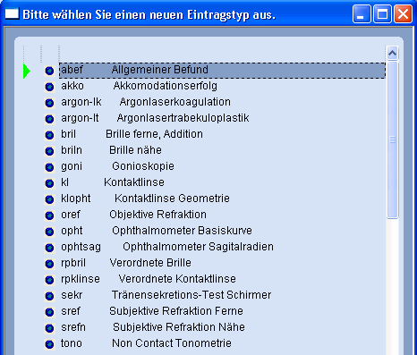Click the blue icon beside klopht
The image size is (417, 355).
[49, 199]
